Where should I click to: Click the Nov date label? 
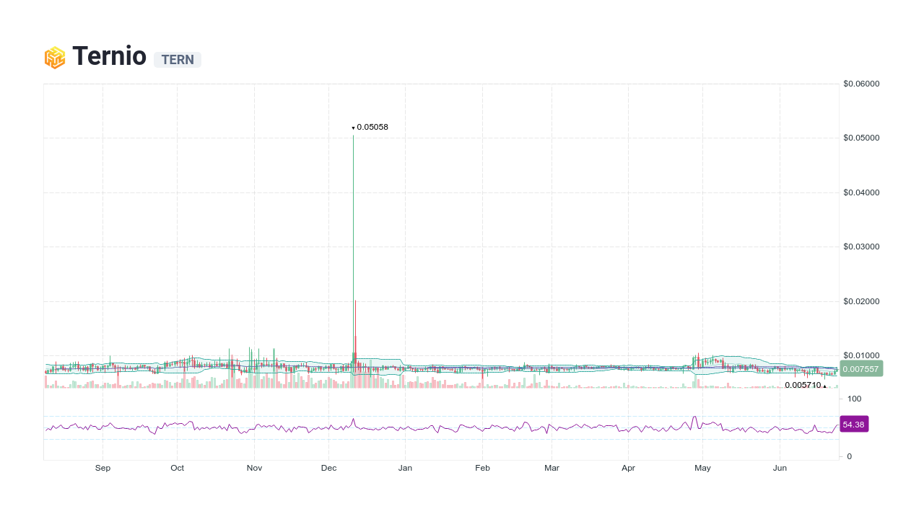click(x=254, y=468)
